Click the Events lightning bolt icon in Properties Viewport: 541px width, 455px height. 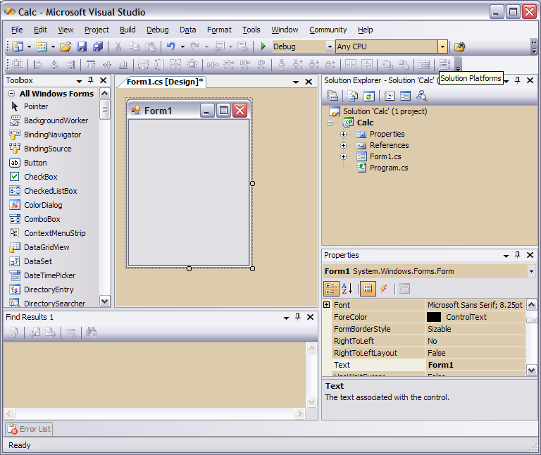point(384,289)
